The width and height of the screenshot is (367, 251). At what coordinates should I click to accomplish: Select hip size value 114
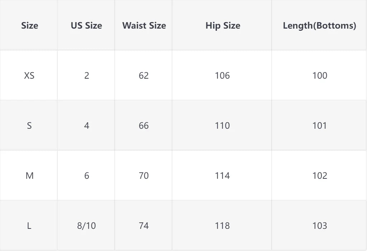(x=222, y=176)
